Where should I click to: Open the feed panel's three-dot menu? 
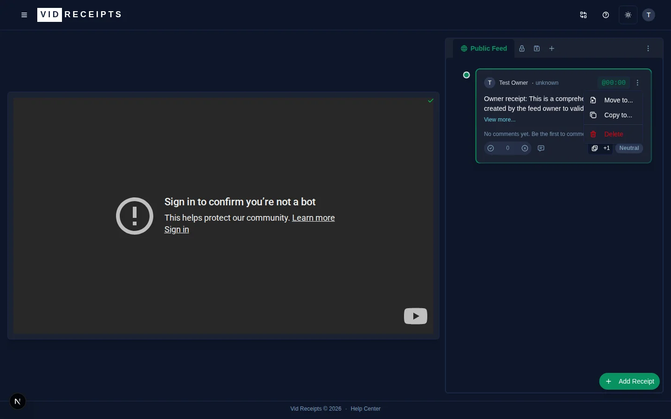pyautogui.click(x=648, y=48)
